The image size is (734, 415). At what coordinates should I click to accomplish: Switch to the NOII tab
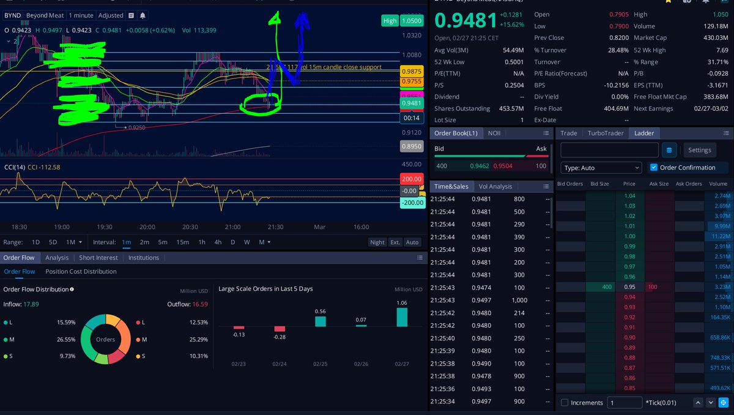pos(494,133)
